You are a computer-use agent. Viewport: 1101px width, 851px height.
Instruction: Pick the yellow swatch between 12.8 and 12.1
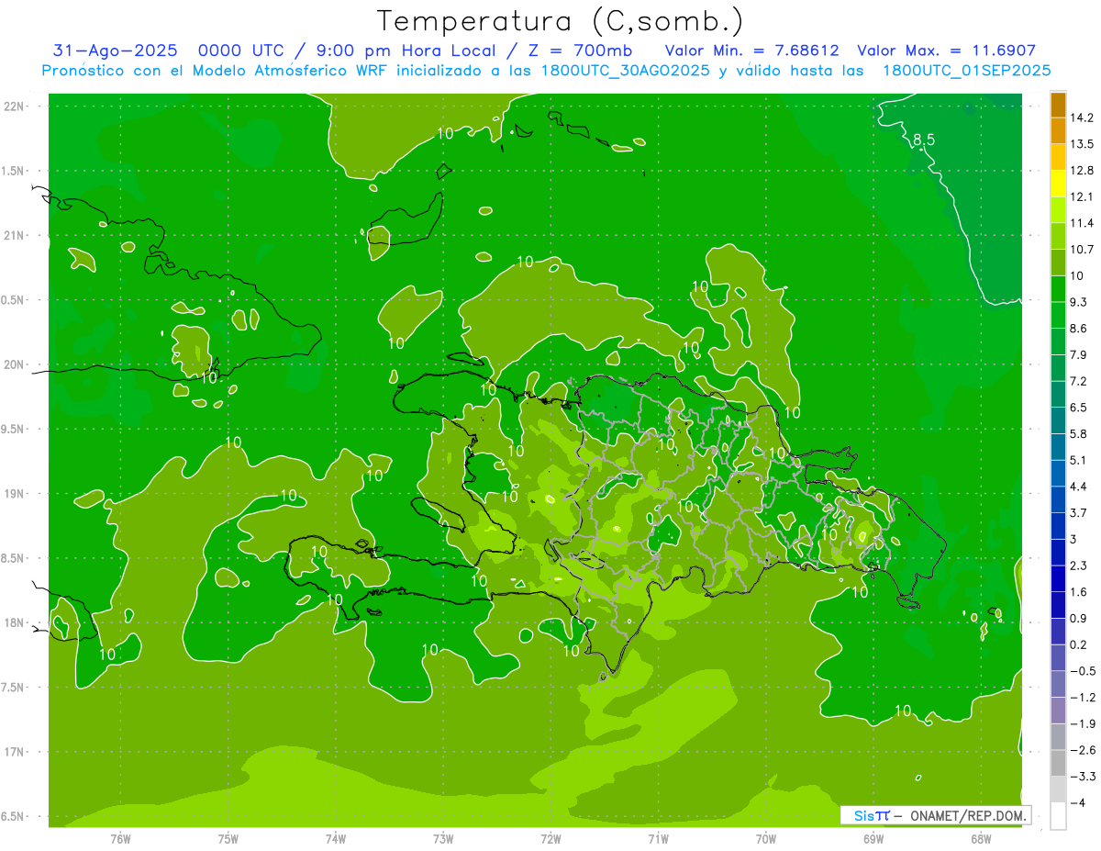pyautogui.click(x=1058, y=184)
